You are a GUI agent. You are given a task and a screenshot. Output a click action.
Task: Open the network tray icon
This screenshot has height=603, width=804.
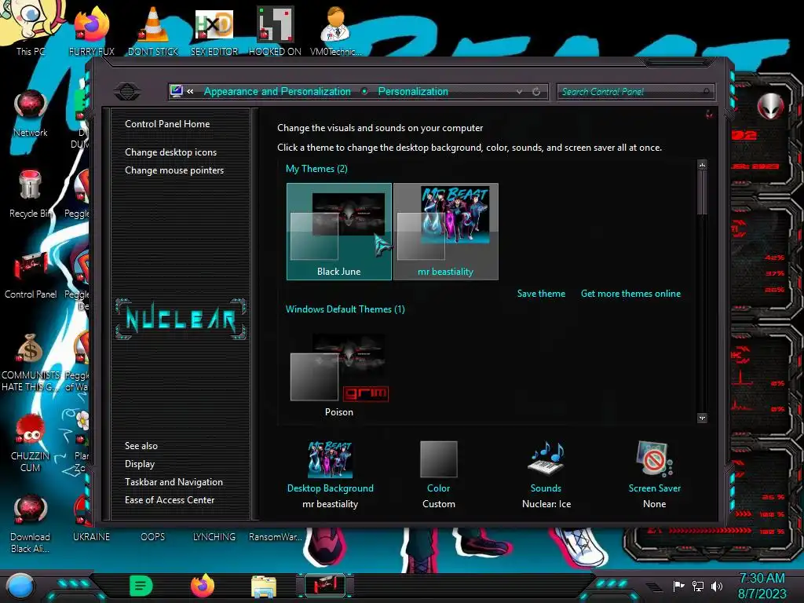[698, 586]
